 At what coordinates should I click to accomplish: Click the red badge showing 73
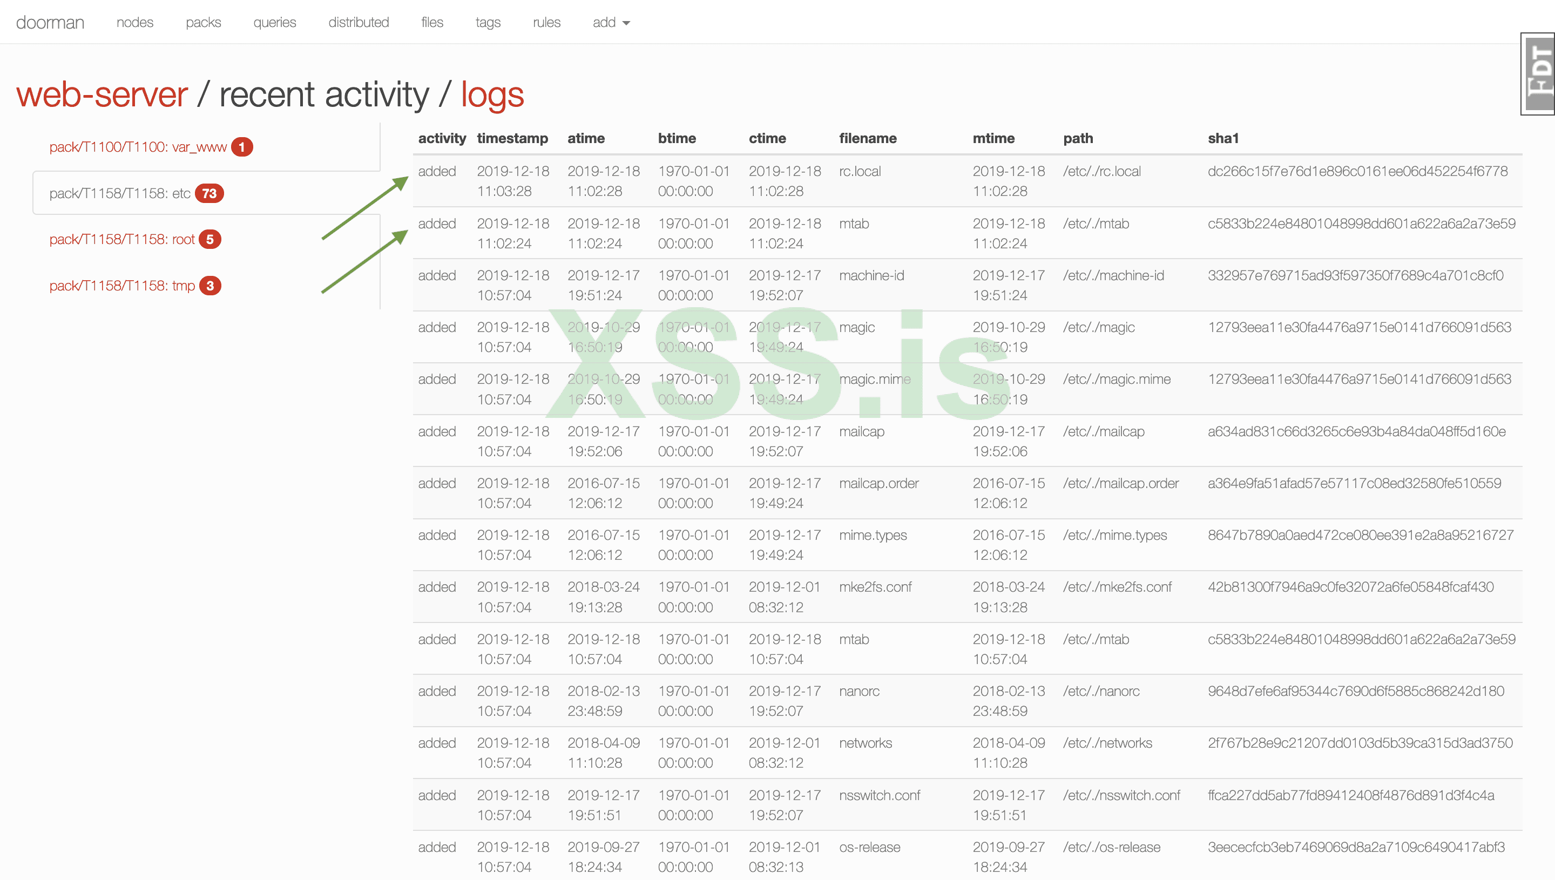coord(209,193)
